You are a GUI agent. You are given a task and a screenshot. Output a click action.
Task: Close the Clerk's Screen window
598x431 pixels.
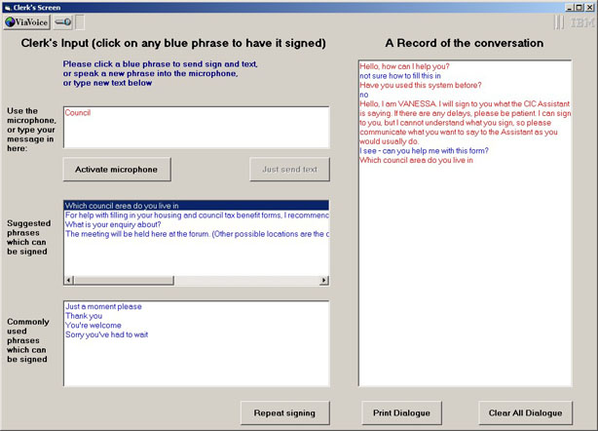(589, 8)
